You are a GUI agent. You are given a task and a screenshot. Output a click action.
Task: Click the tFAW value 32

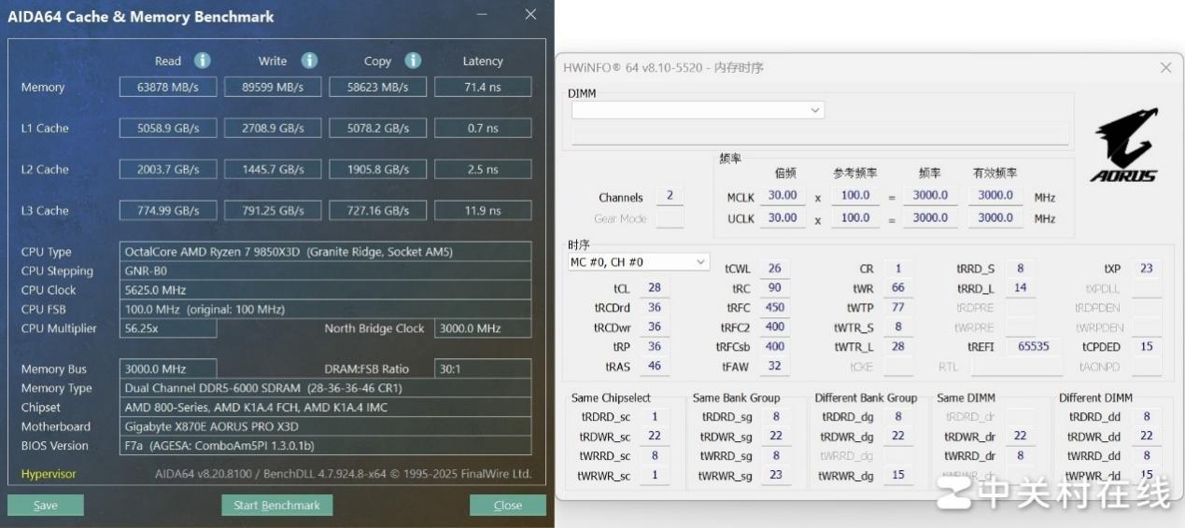point(775,367)
